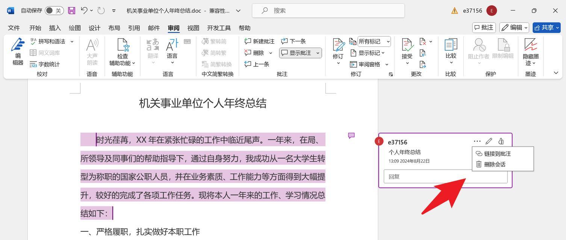Open the Editor (编辑器) proofing tool
The image size is (566, 240).
pos(17,52)
